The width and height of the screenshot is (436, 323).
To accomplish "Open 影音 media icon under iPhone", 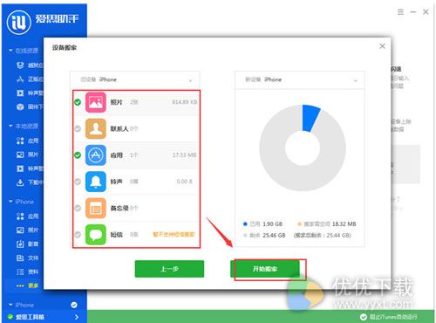I will point(20,244).
